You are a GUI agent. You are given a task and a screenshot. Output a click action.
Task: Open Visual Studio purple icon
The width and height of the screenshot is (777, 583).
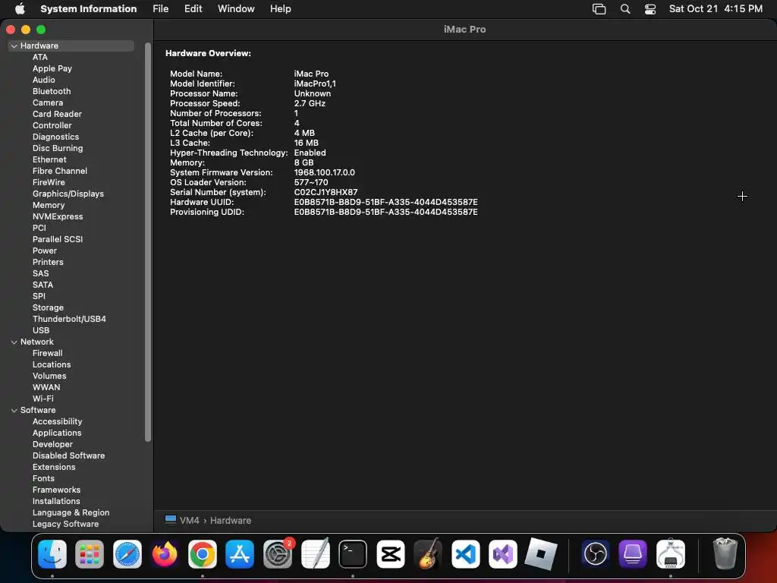pyautogui.click(x=503, y=553)
